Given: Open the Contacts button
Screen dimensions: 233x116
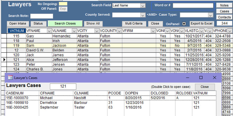Looking at the screenshot, I should point(224,17).
